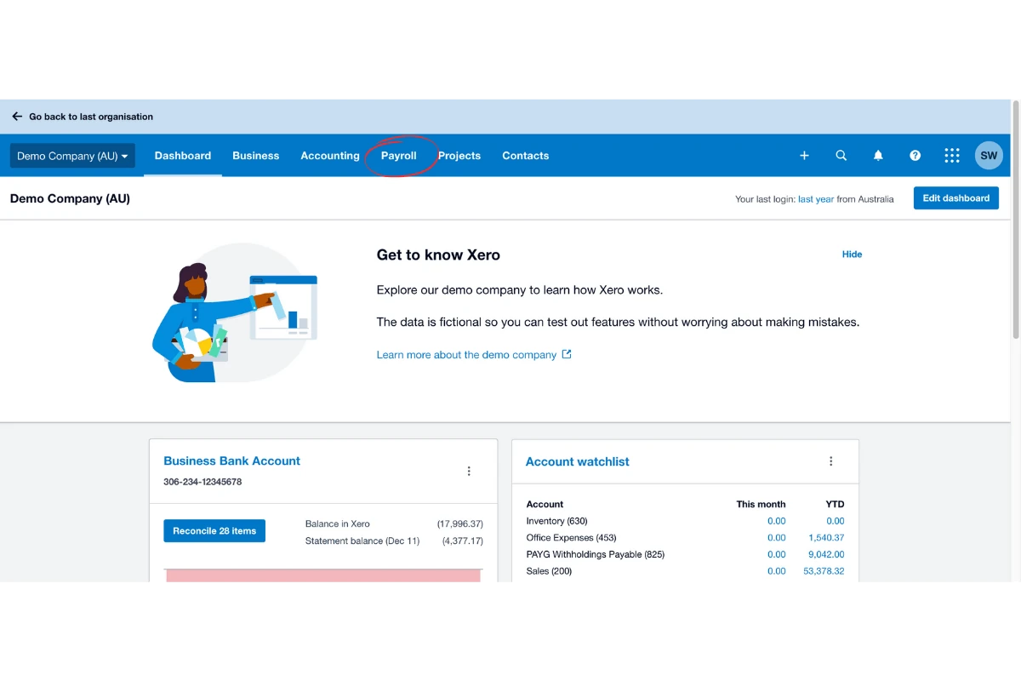Open the Business Bank Account title link

point(232,461)
